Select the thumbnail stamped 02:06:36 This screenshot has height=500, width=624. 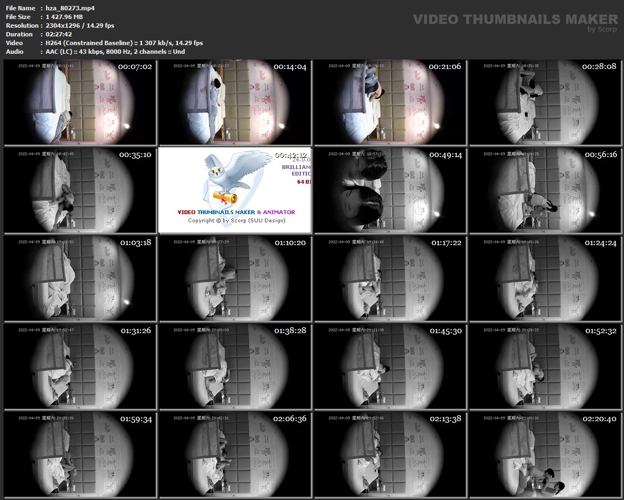235,455
